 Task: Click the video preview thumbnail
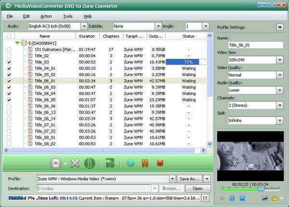tap(250, 156)
